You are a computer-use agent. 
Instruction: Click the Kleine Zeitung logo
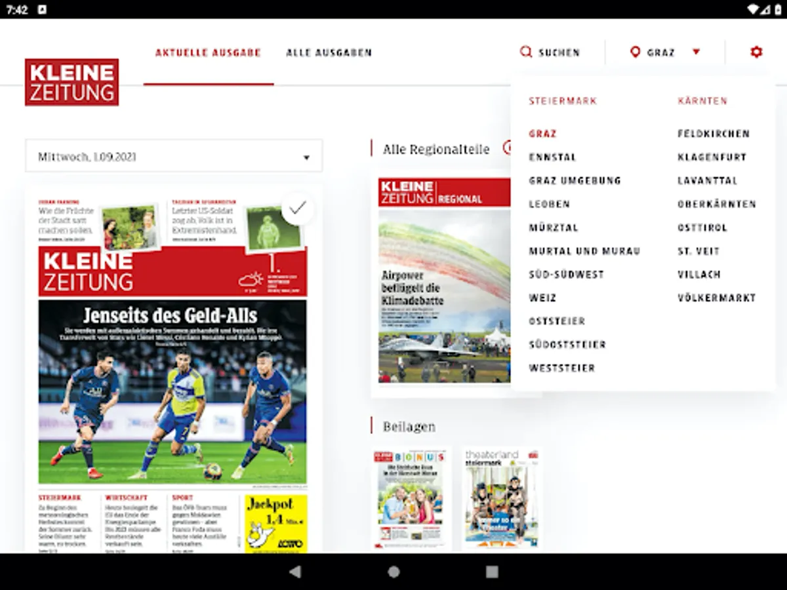point(72,82)
